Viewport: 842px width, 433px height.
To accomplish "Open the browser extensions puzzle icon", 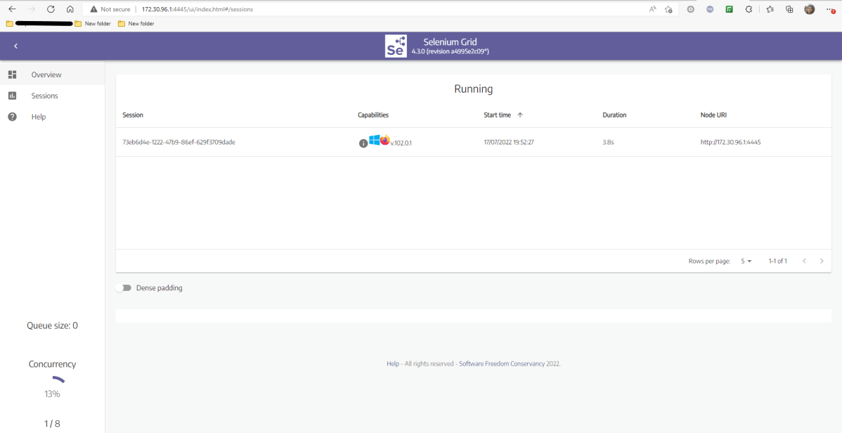I will pyautogui.click(x=749, y=9).
